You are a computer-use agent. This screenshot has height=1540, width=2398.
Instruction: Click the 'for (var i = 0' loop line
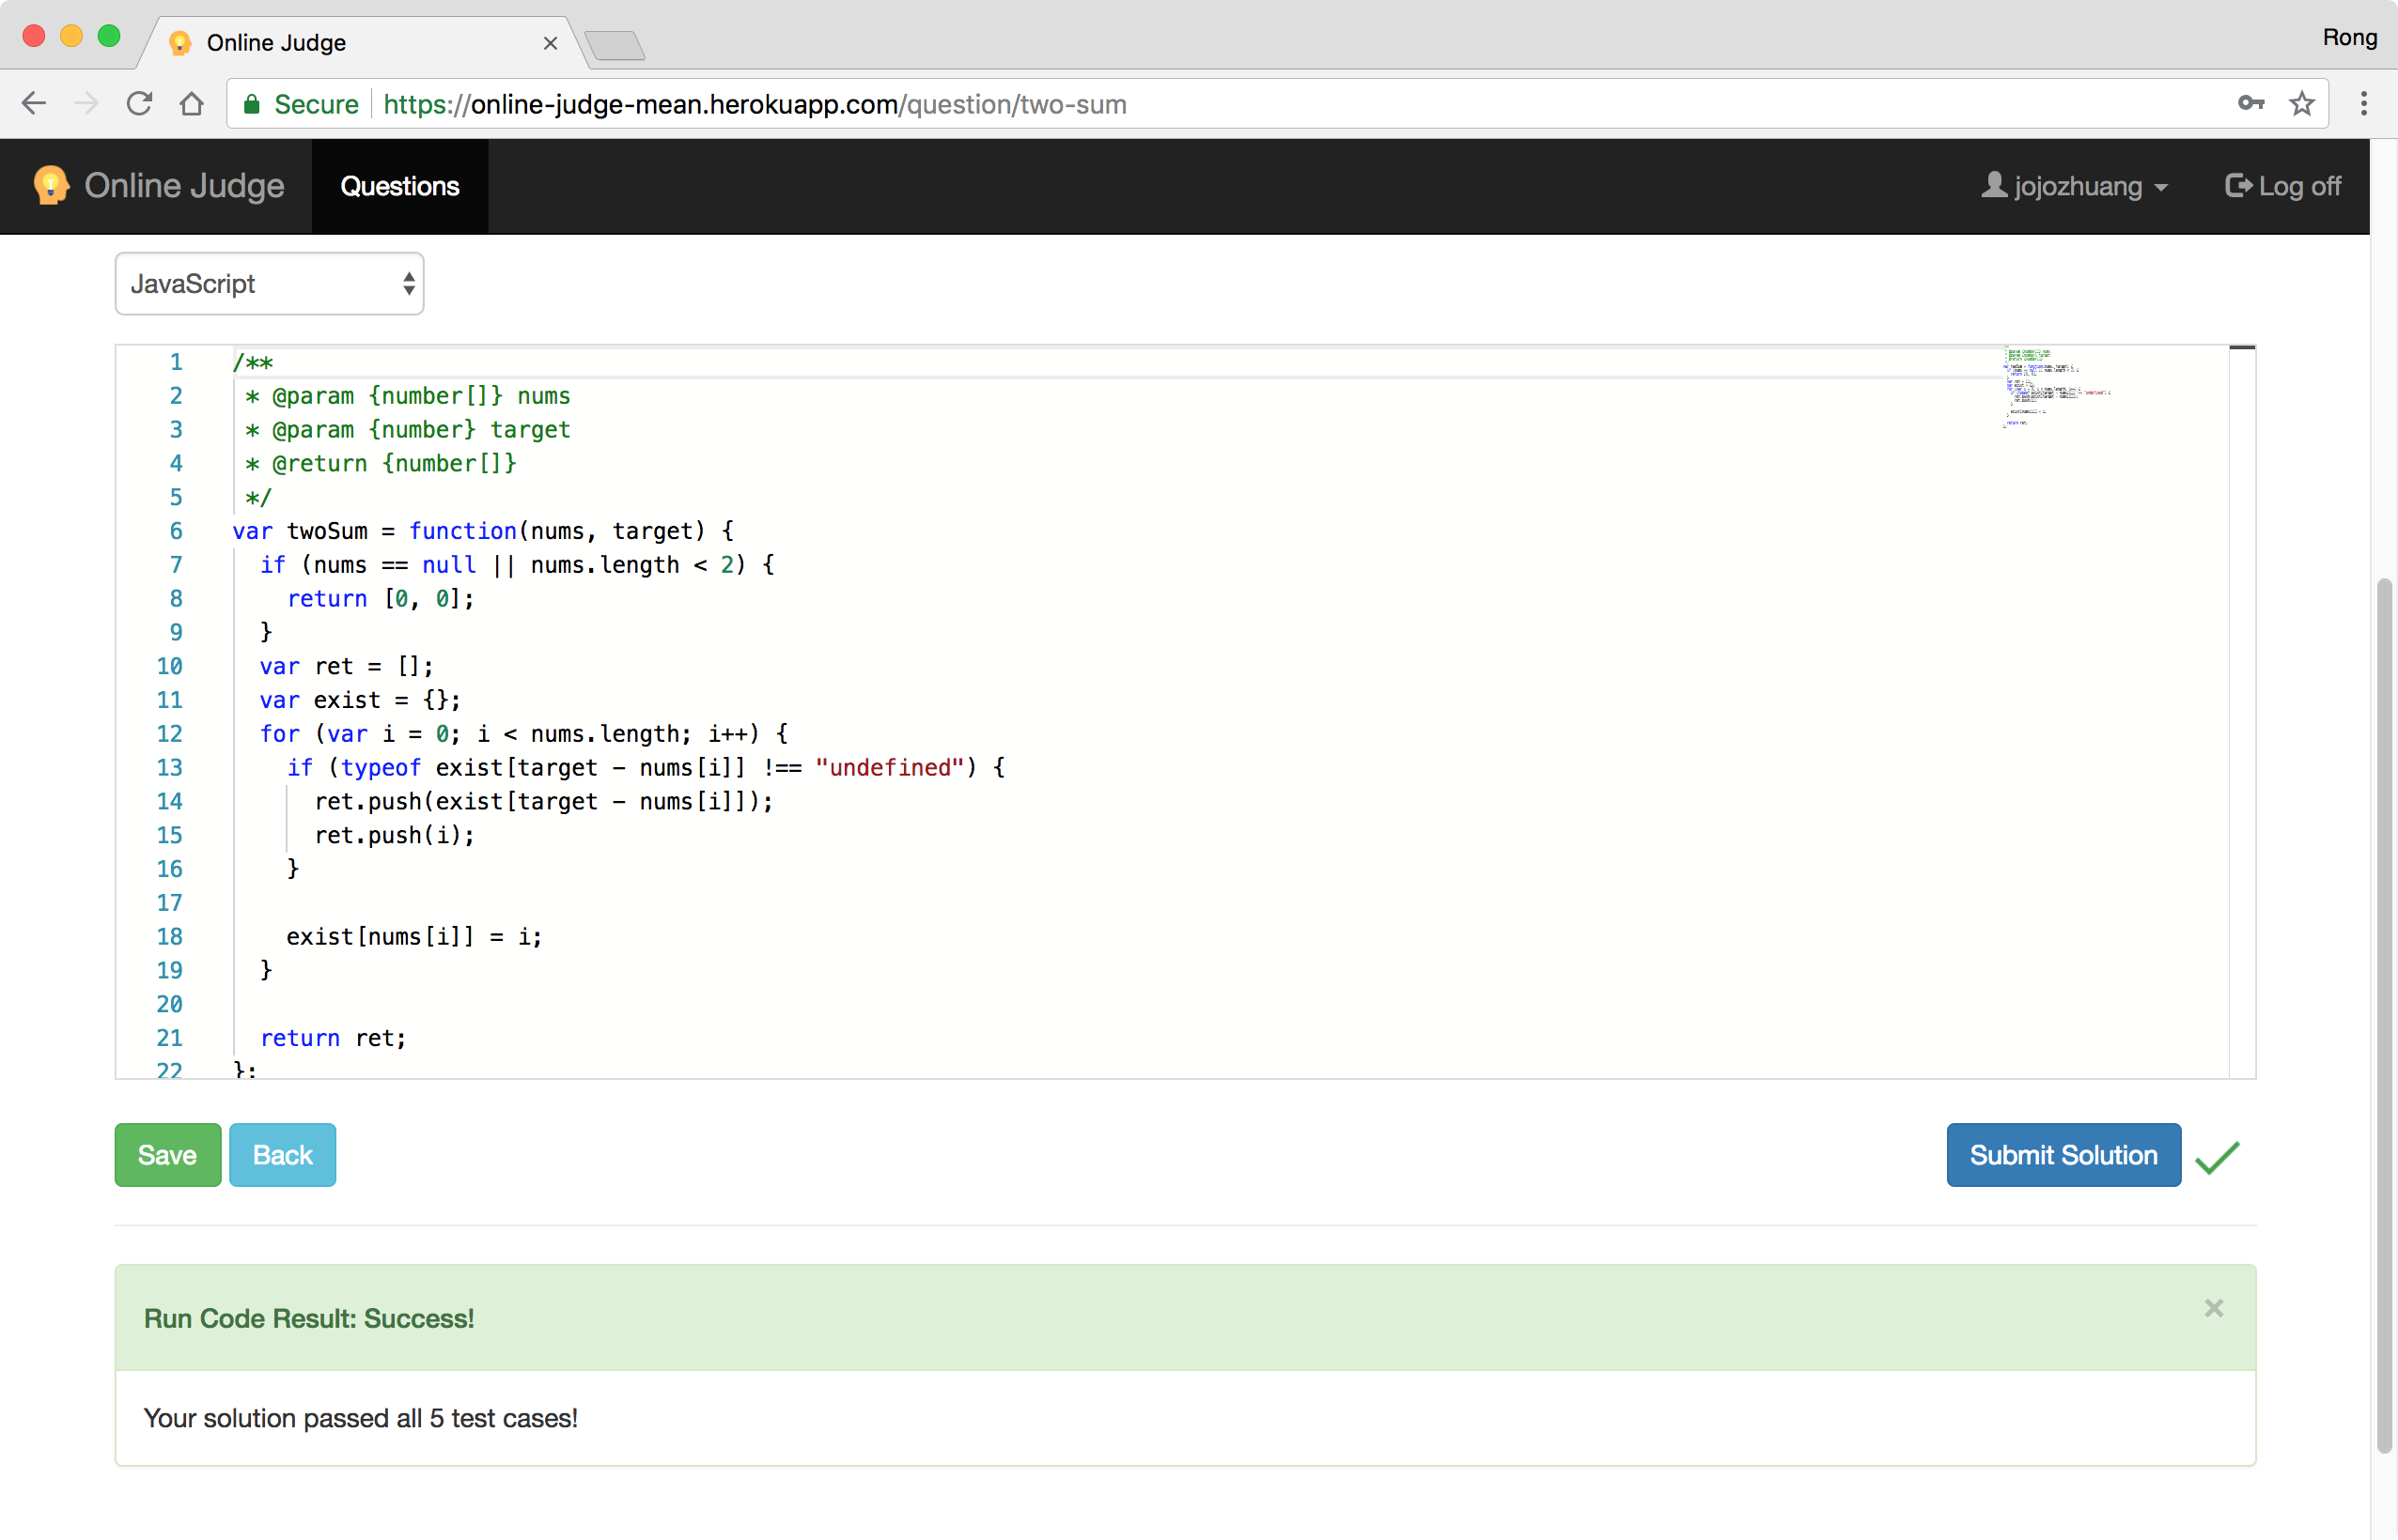pyautogui.click(x=524, y=734)
